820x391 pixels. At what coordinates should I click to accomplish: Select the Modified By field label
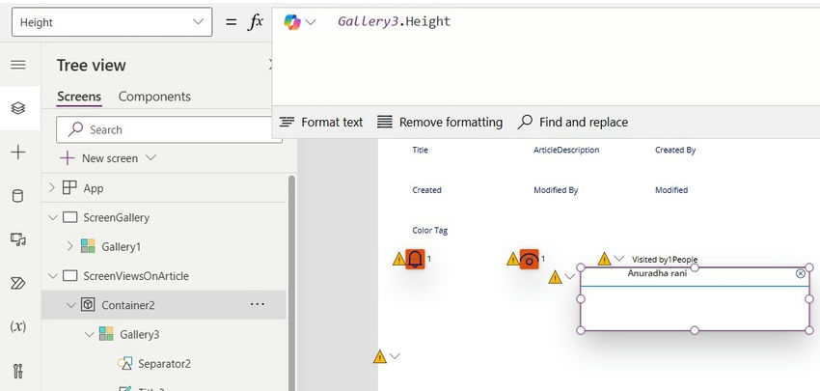(x=556, y=190)
